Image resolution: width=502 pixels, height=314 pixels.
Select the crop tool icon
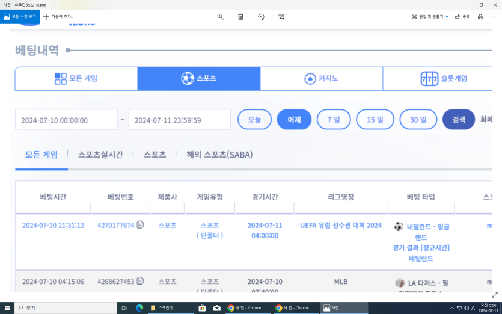(281, 17)
